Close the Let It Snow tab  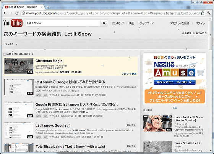pyautogui.click(x=42, y=7)
